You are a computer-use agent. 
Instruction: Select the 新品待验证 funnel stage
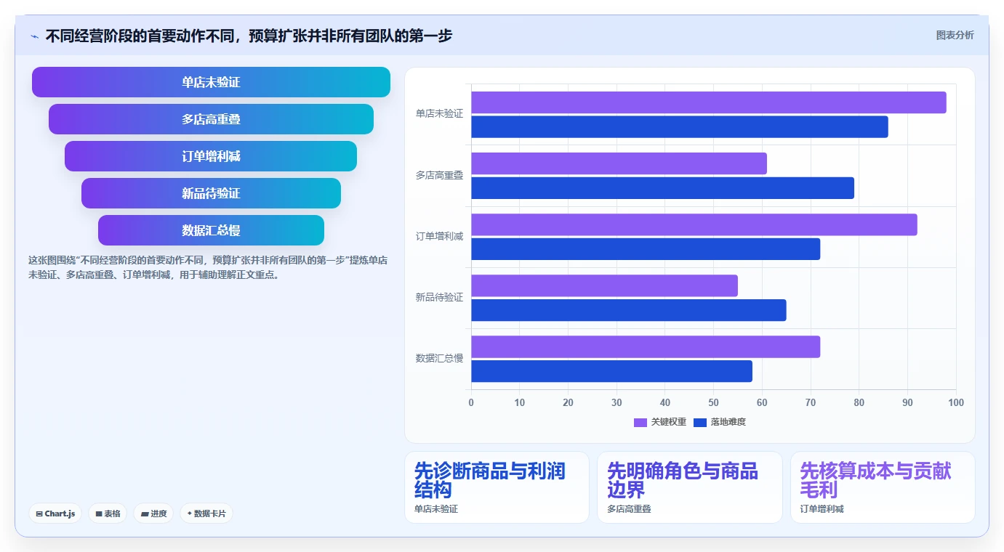(211, 193)
